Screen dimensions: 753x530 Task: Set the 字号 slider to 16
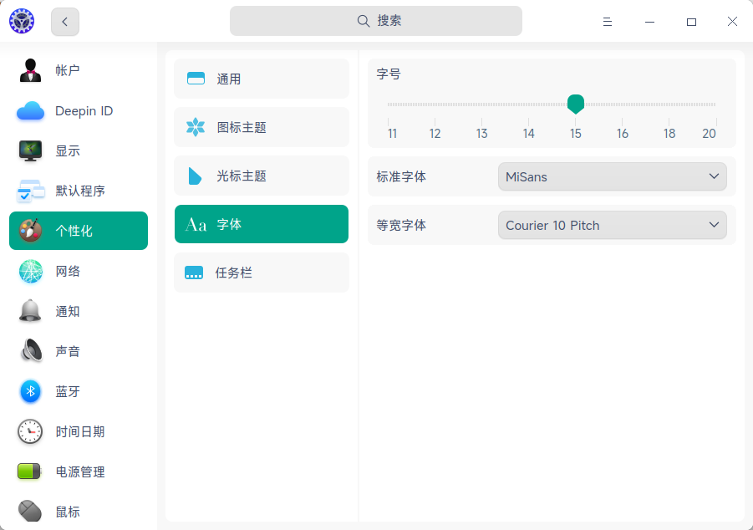click(622, 104)
